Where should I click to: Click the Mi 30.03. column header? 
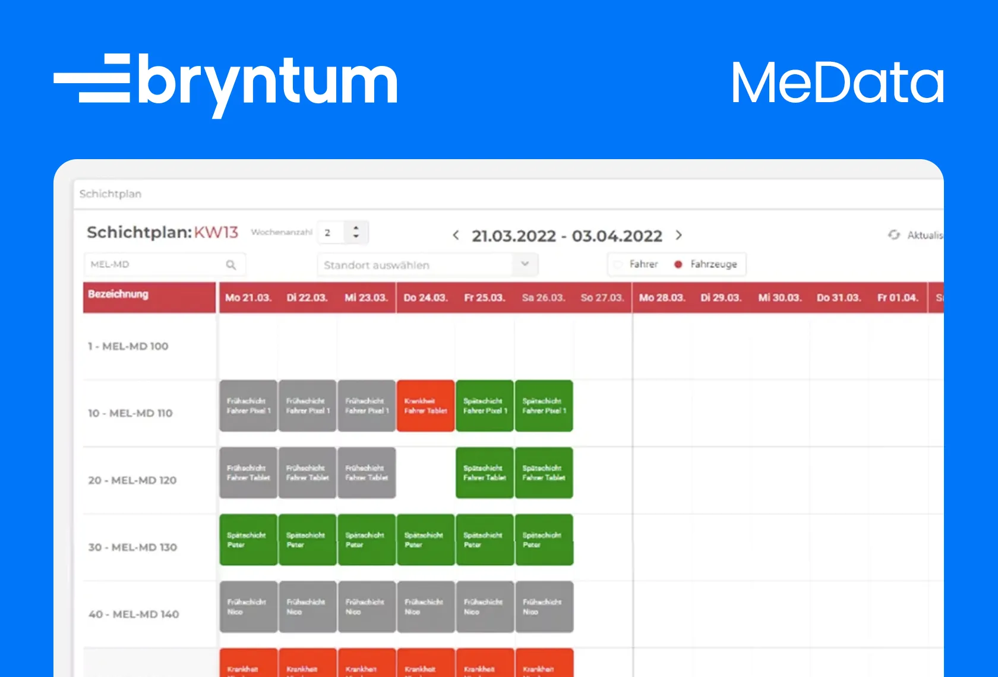point(780,298)
